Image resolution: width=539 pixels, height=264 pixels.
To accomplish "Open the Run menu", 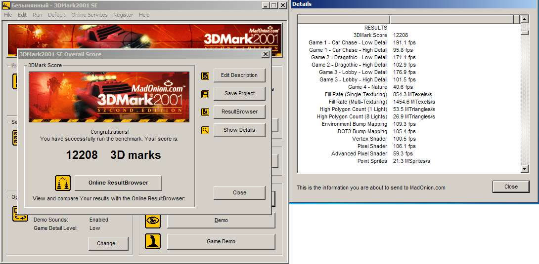I will click(x=38, y=15).
